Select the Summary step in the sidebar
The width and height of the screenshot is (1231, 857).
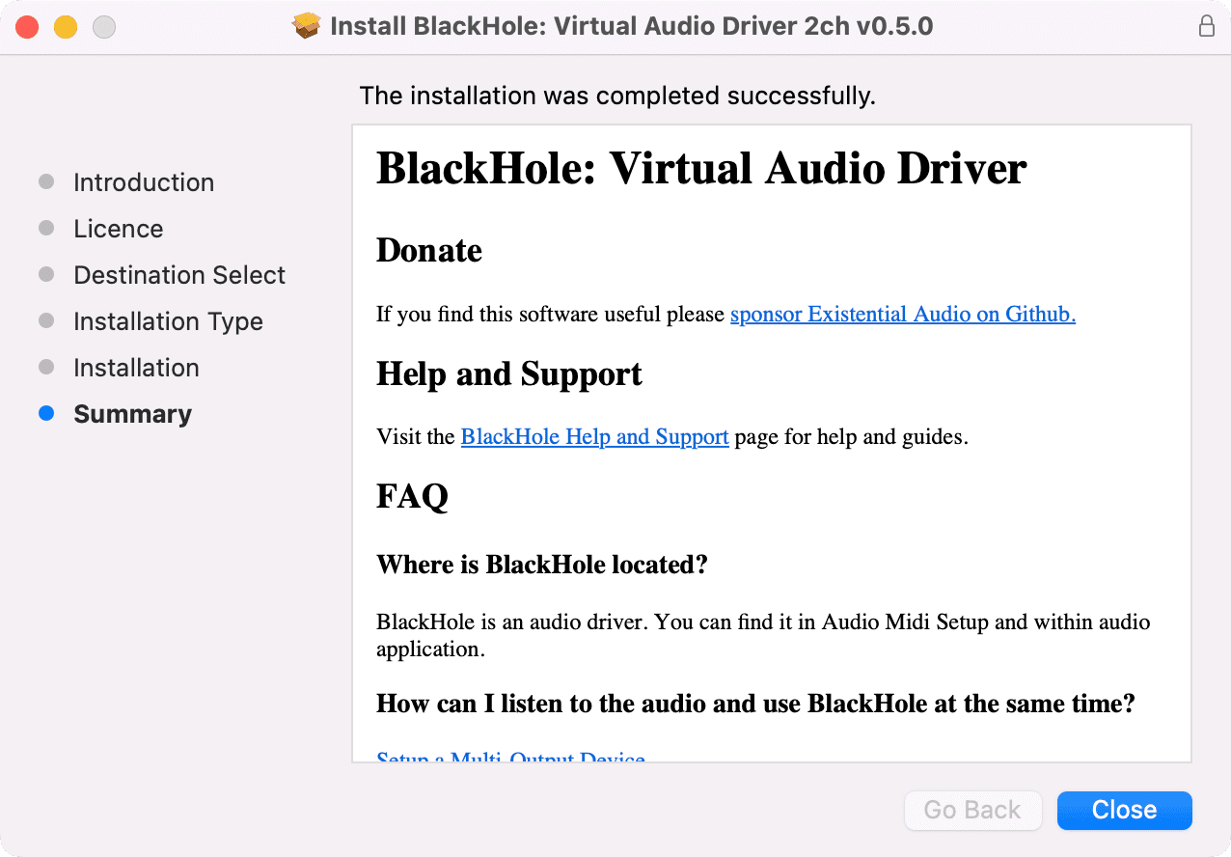click(132, 414)
